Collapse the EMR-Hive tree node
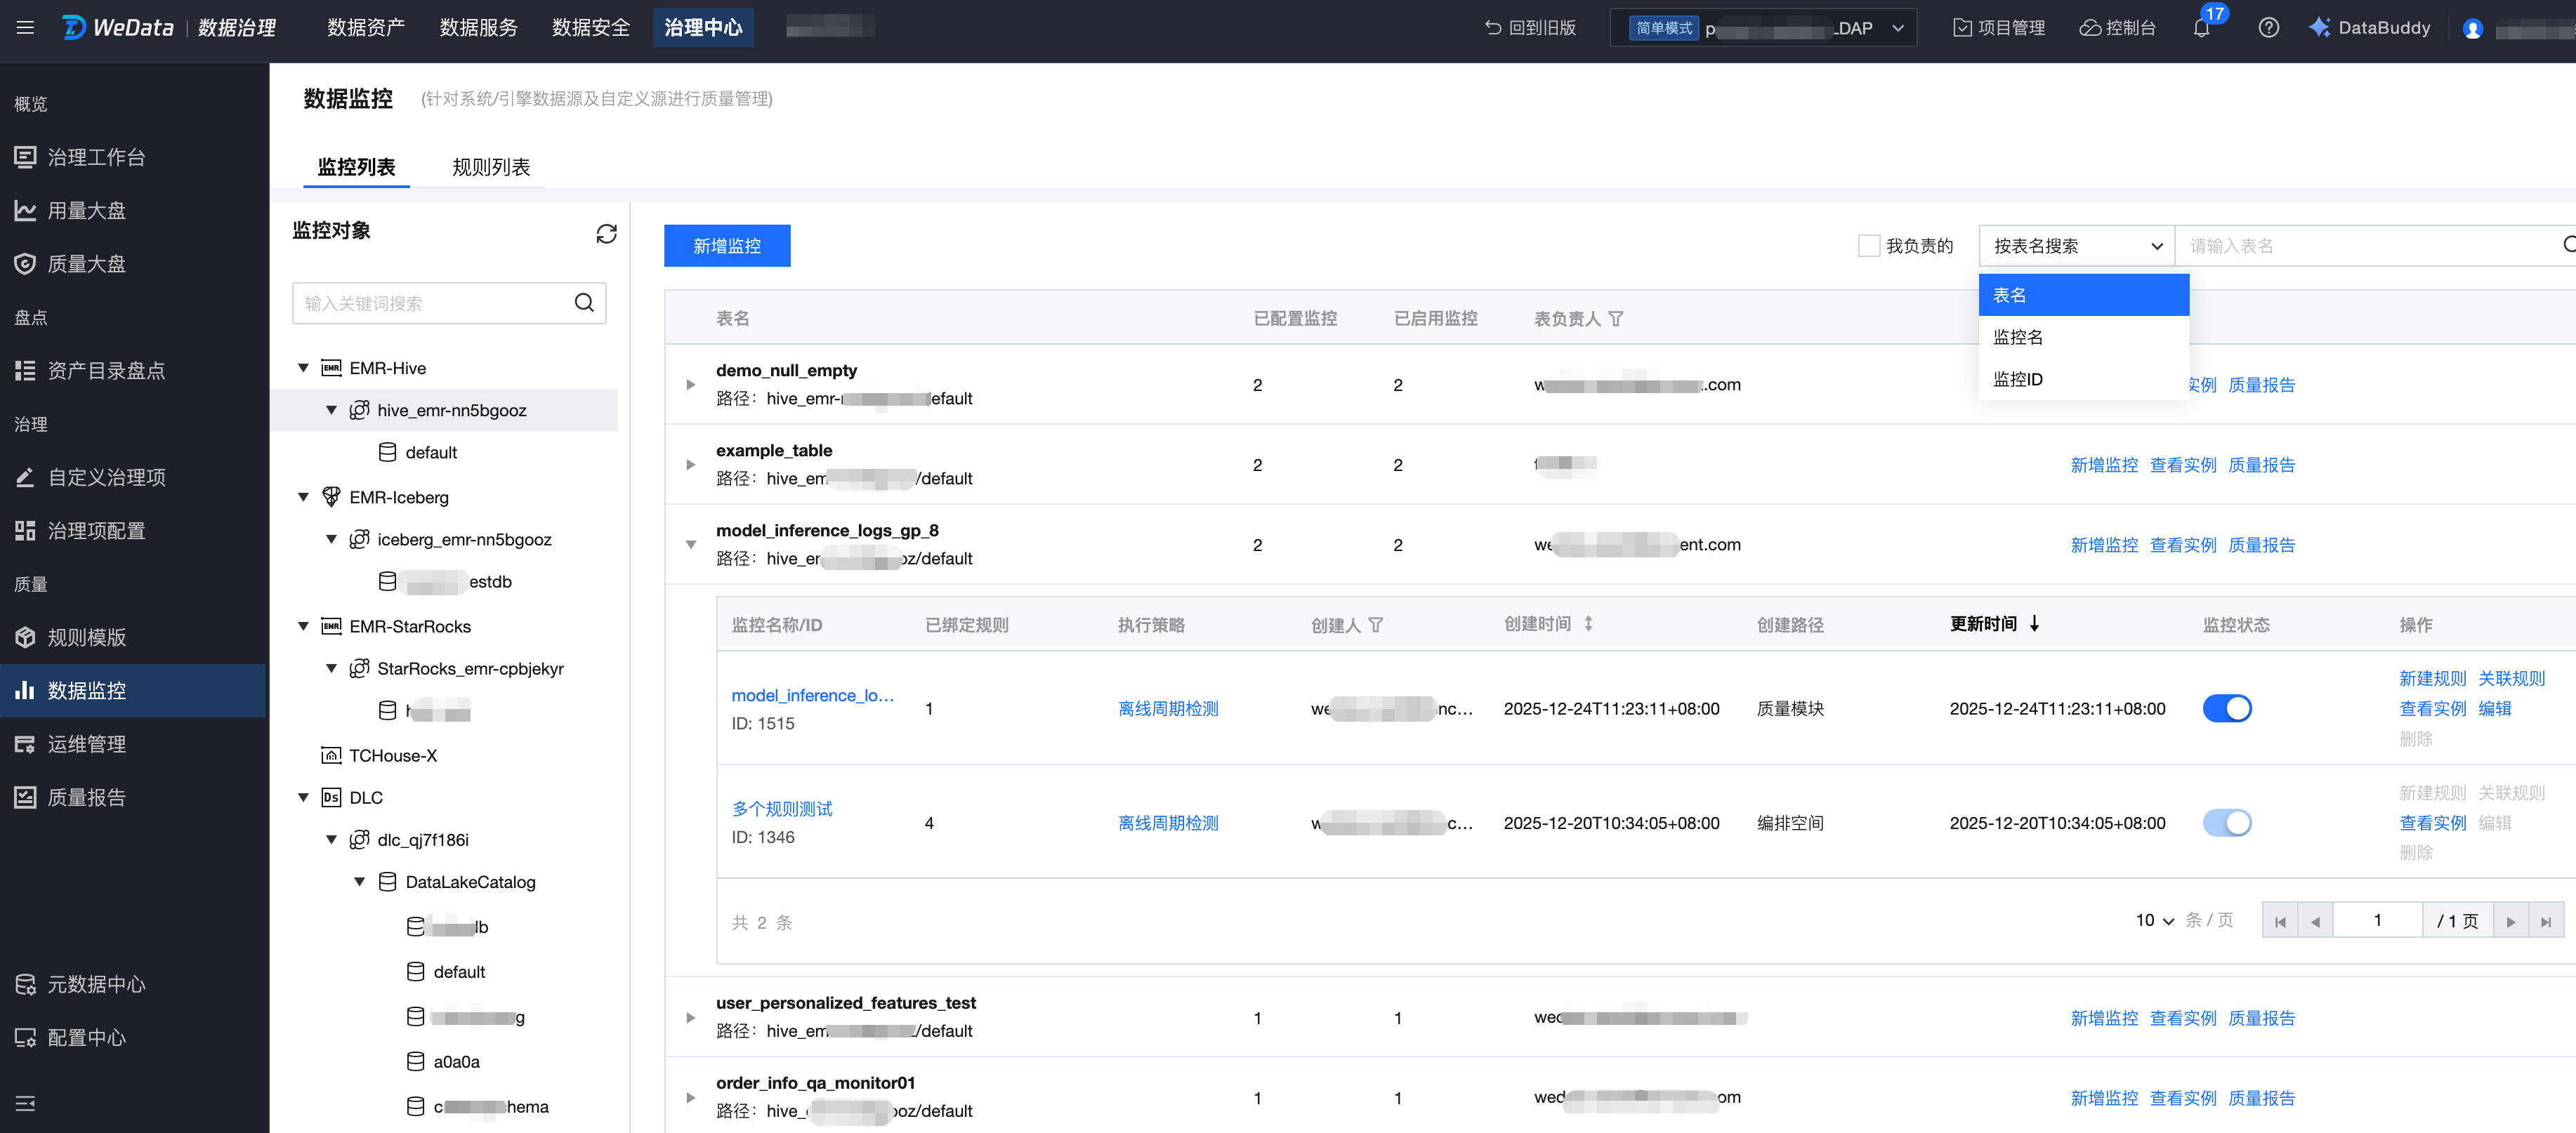This screenshot has width=2576, height=1133. point(303,368)
